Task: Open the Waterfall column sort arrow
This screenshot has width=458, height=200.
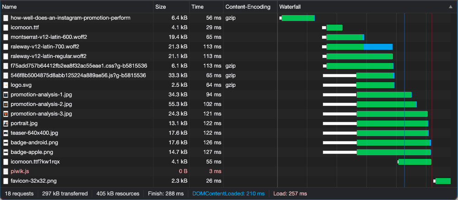Action: (x=450, y=7)
